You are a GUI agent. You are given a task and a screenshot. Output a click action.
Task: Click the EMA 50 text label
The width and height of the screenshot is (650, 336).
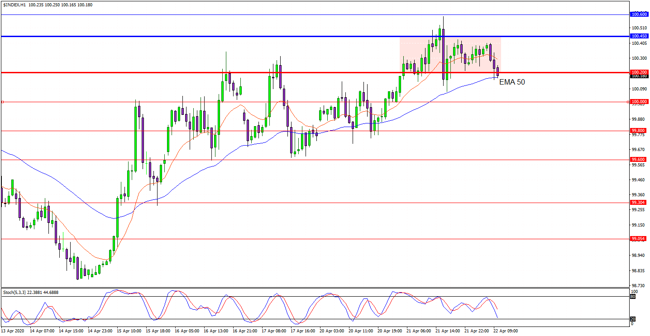pos(512,82)
